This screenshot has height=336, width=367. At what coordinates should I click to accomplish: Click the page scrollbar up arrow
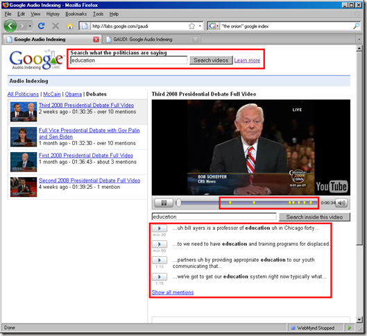[x=359, y=49]
